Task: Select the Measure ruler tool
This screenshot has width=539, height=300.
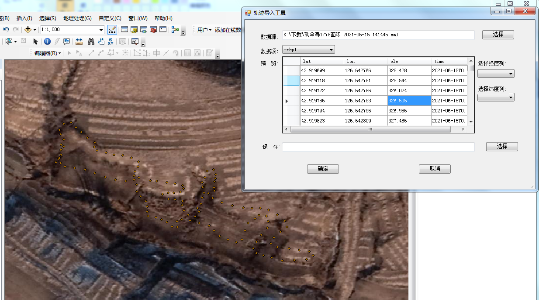Action: (79, 42)
